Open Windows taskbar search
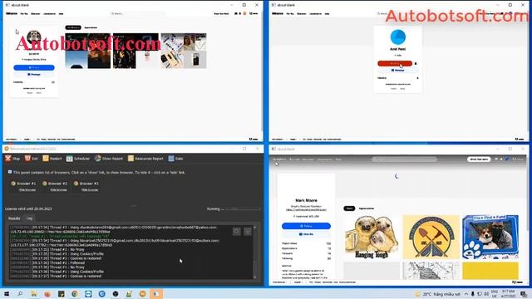The width and height of the screenshot is (532, 299). coord(20,294)
